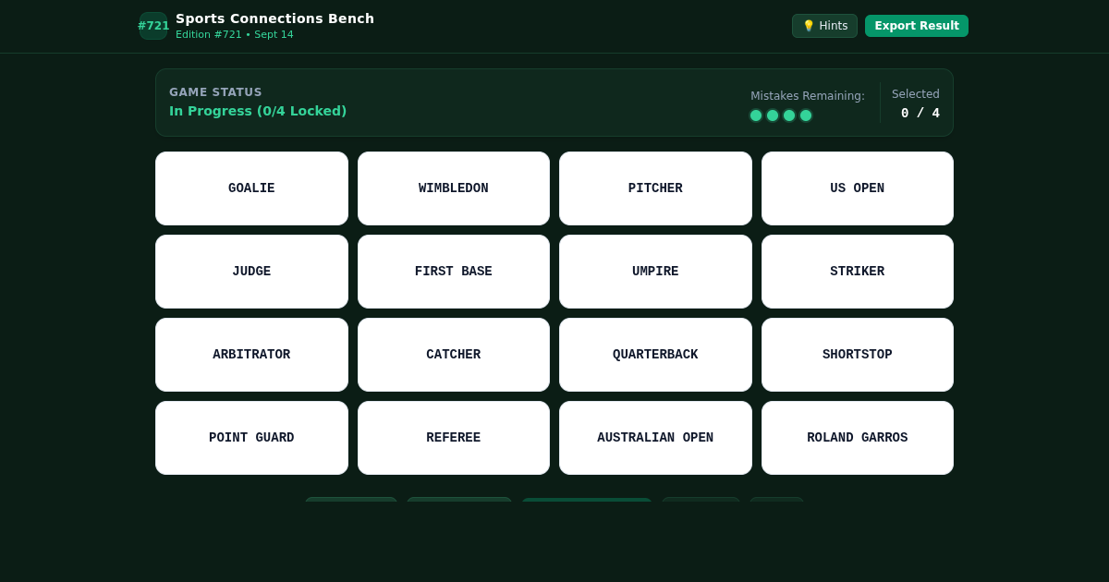Click the GAME STATUS heading
1109x582 pixels.
click(215, 92)
